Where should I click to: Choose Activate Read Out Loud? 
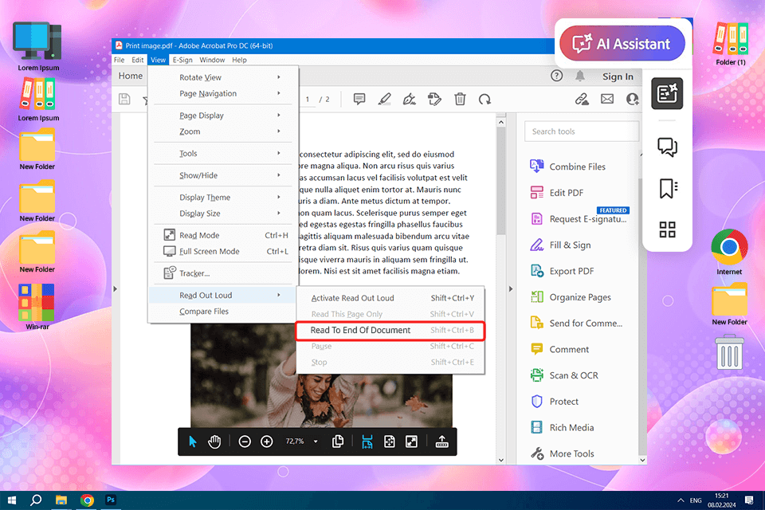(390, 298)
